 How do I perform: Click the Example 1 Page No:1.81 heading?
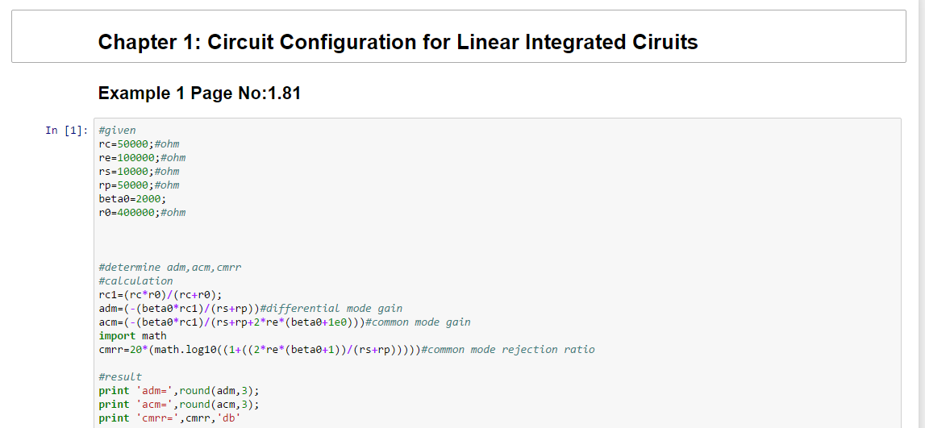click(199, 93)
